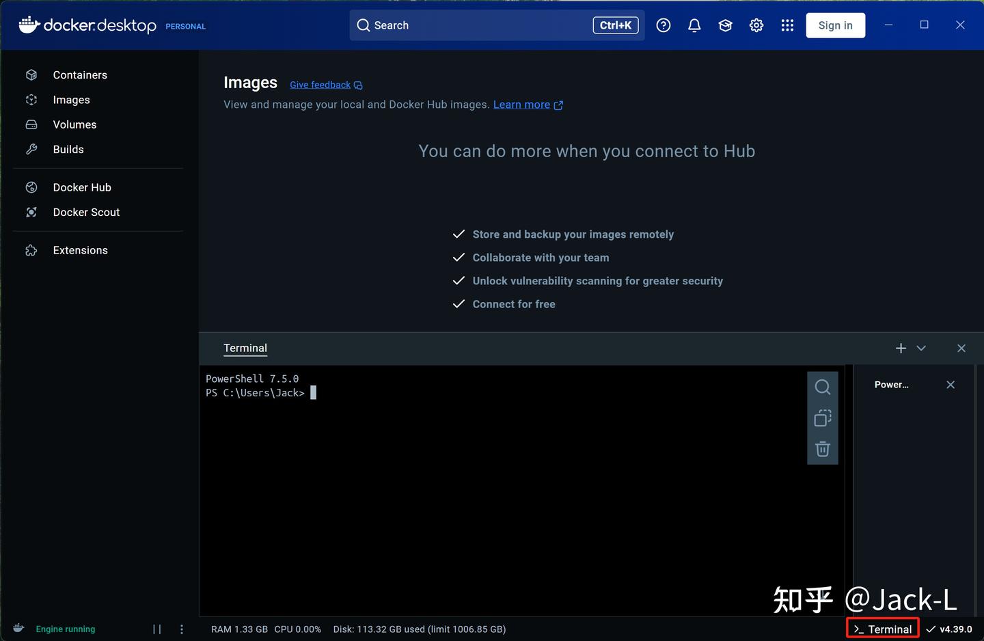Pause the Docker engine
The width and height of the screenshot is (984, 641).
(157, 629)
